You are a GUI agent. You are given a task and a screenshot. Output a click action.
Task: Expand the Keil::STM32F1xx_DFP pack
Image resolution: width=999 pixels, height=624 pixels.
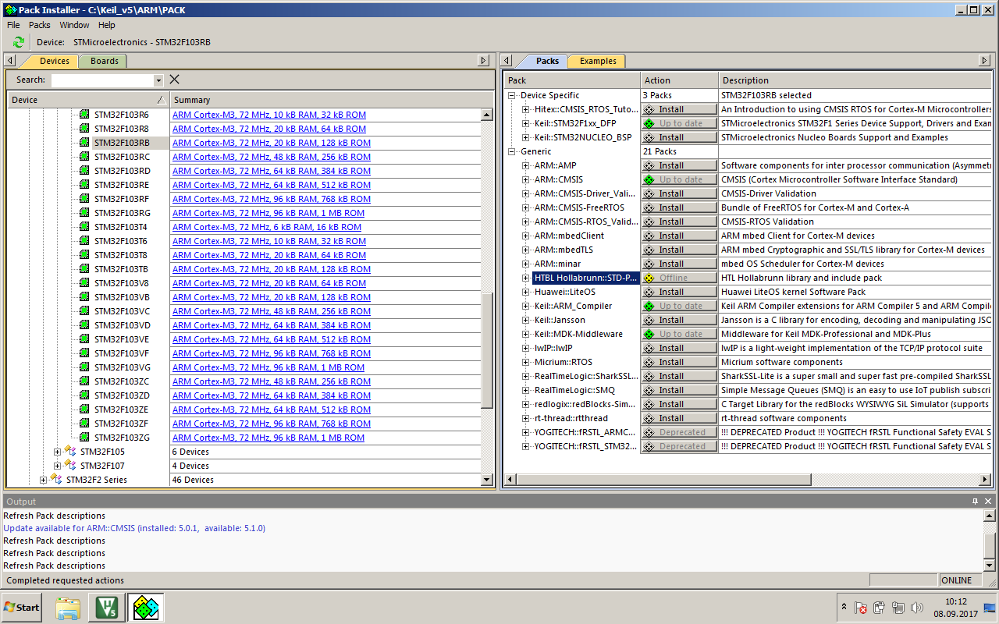[x=526, y=123]
